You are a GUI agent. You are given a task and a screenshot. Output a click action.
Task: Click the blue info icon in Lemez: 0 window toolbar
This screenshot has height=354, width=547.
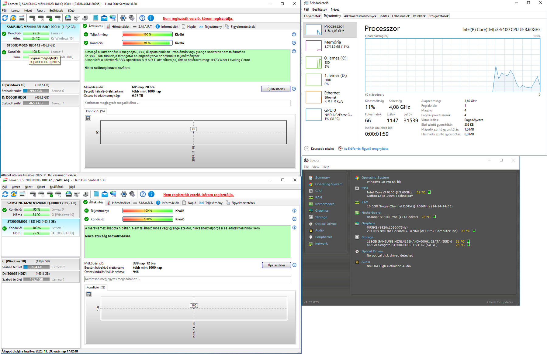(151, 18)
